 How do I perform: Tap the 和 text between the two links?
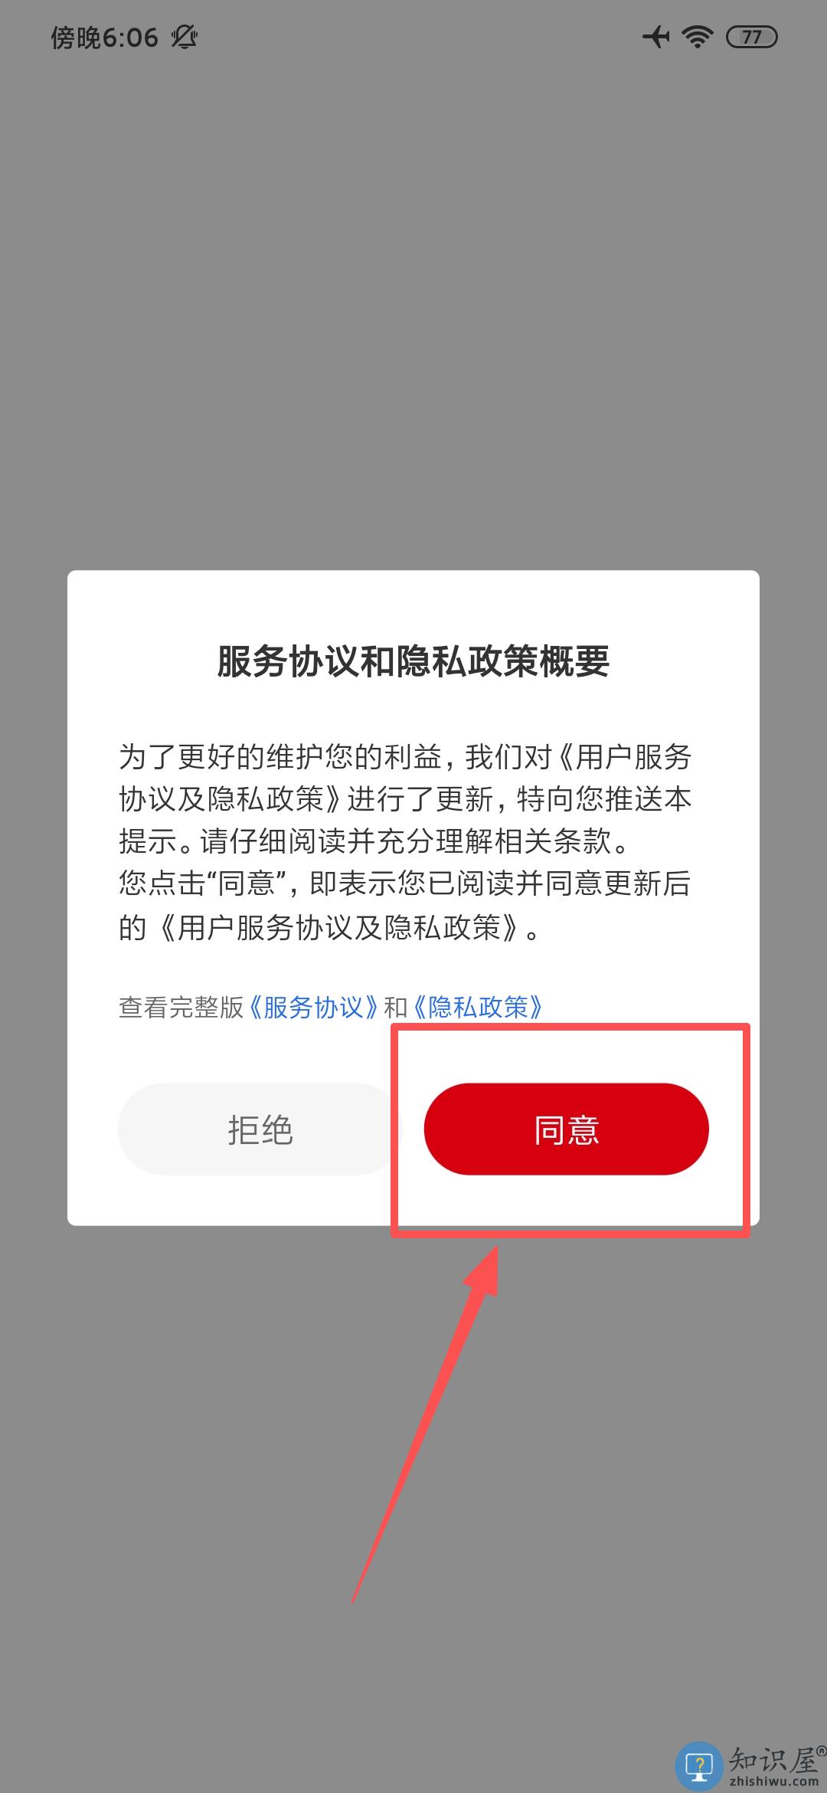(396, 1007)
